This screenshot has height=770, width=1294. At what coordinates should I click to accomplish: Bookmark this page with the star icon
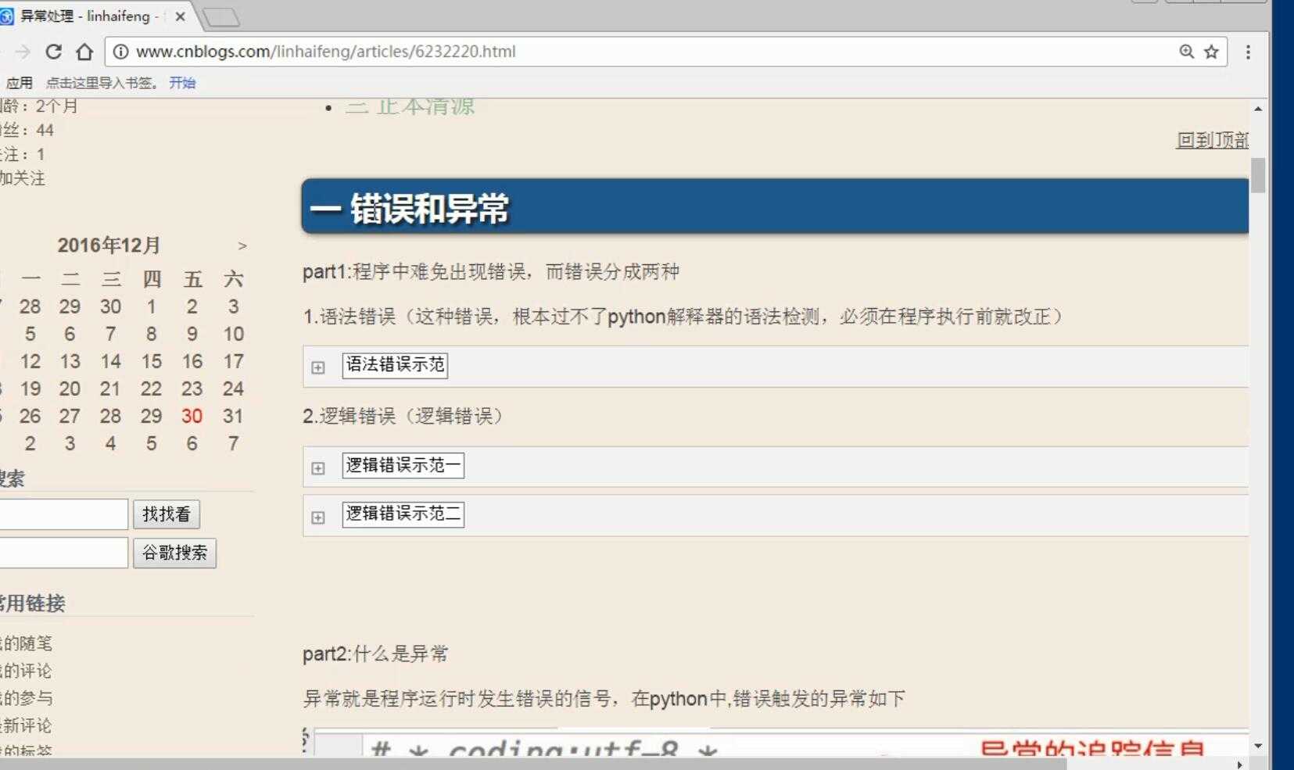point(1211,52)
